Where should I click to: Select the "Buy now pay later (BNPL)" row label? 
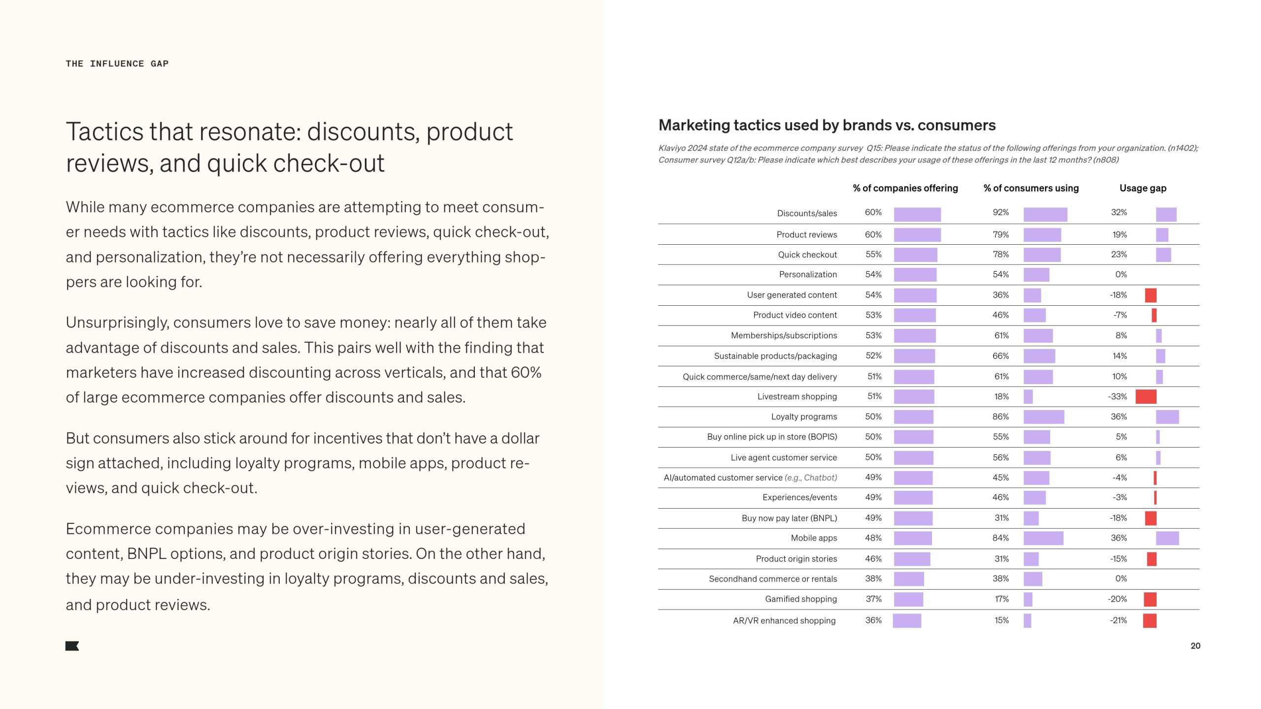(x=789, y=518)
